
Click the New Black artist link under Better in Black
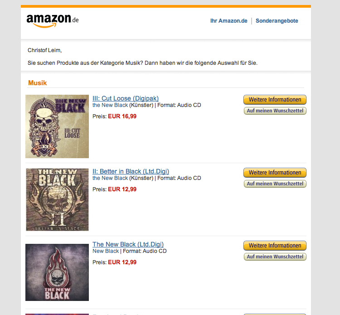click(110, 178)
